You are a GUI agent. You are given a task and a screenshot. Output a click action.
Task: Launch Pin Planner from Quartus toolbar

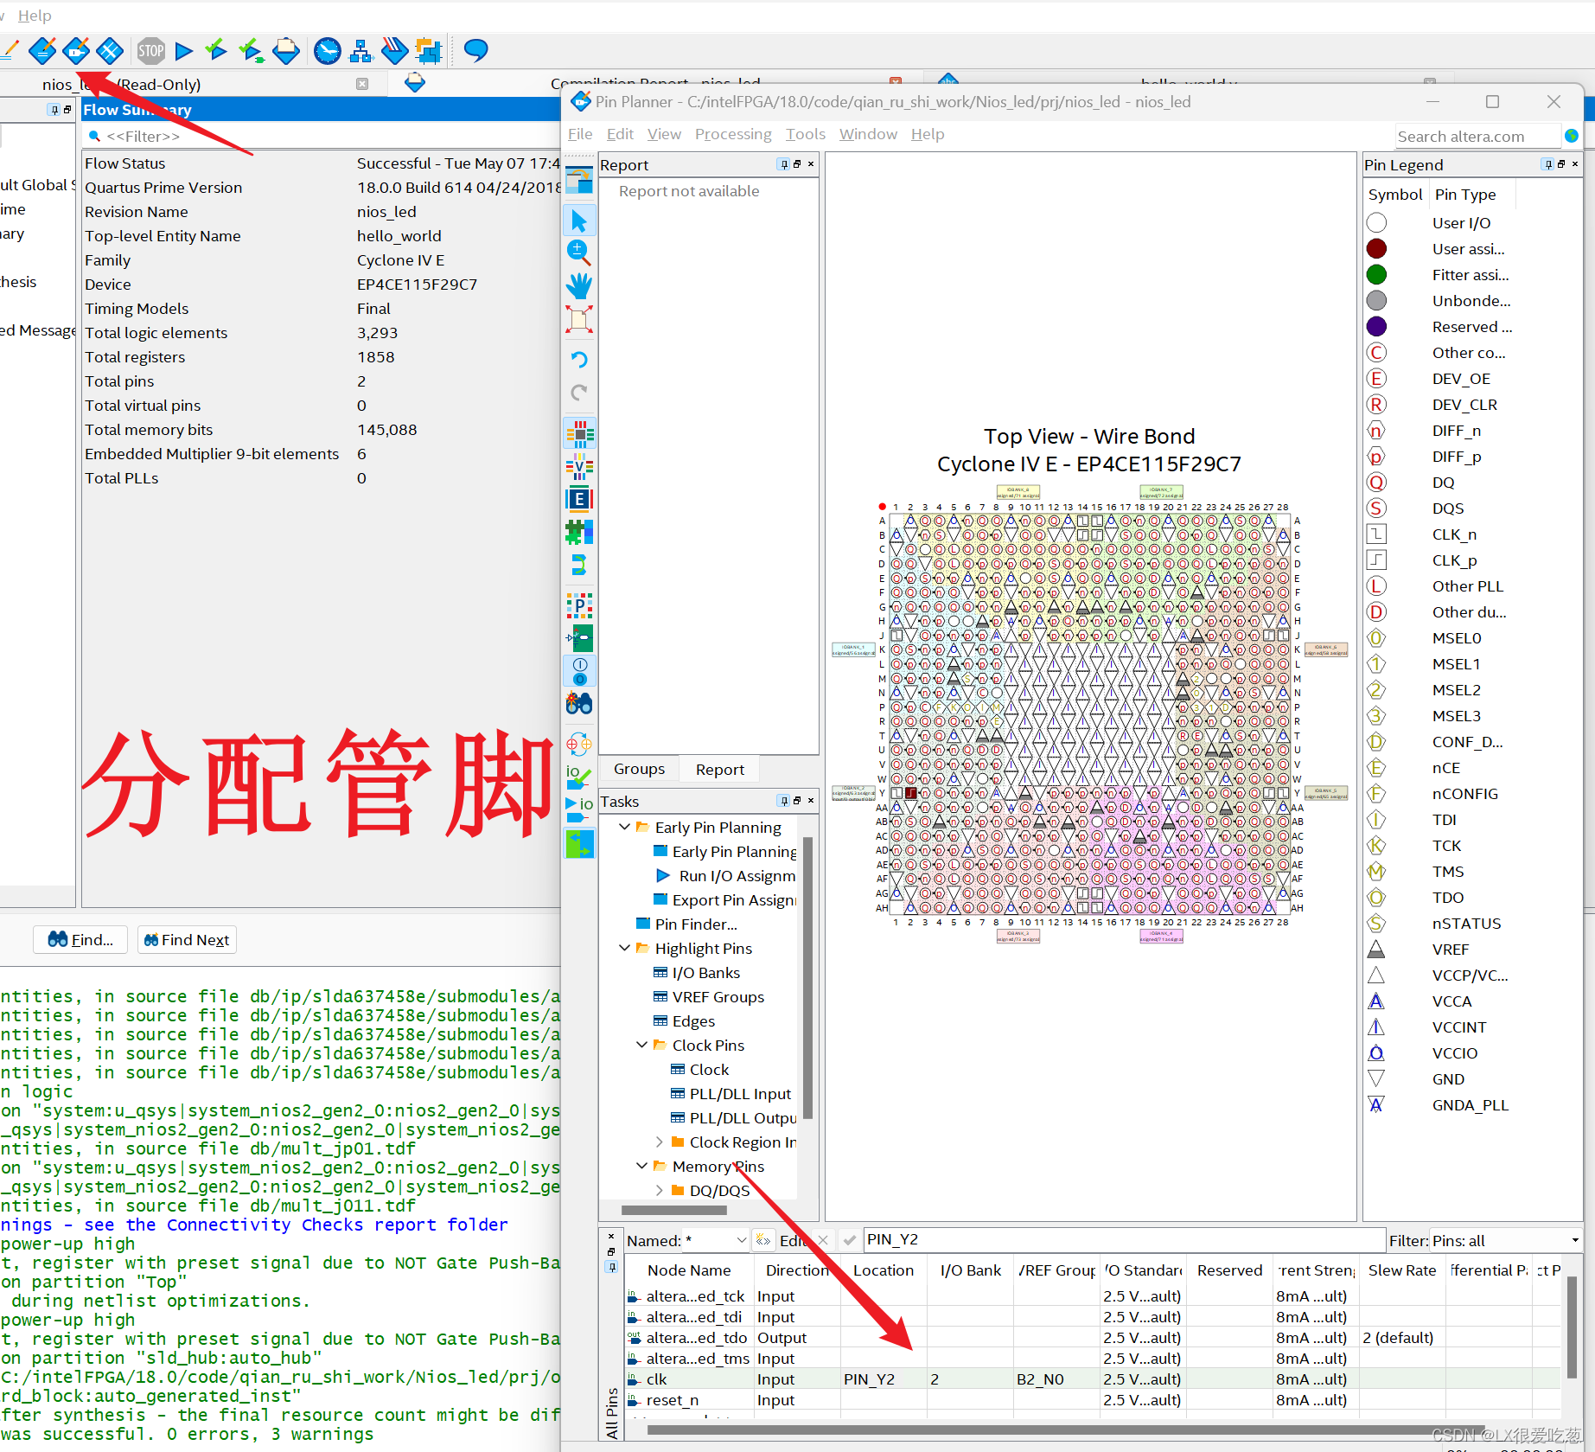click(76, 51)
